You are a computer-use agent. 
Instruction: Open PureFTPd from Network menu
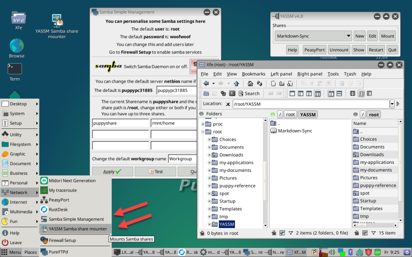(75, 252)
